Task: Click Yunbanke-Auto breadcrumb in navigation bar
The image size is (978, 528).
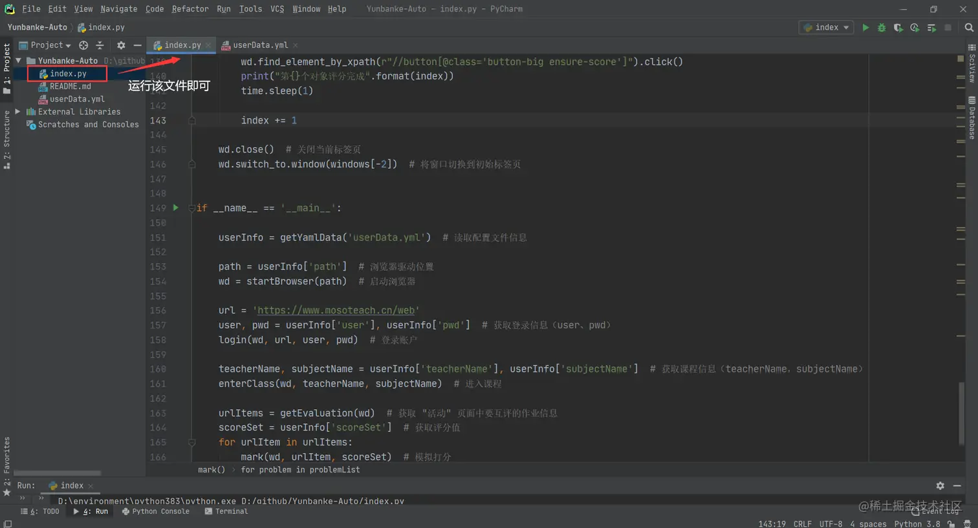Action: (37, 27)
